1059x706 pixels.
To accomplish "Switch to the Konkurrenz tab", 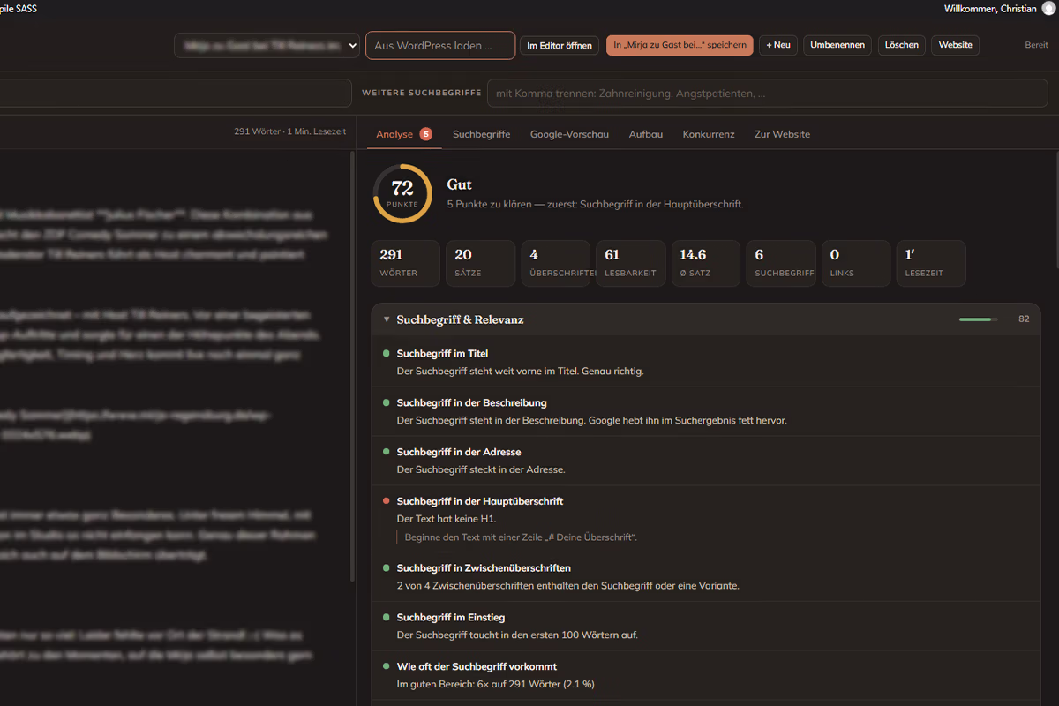I will (x=709, y=134).
